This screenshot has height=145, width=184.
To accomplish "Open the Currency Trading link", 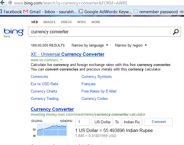I will 45,99.
